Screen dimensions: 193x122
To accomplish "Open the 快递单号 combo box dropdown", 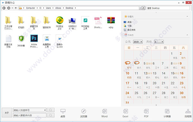I will pyautogui.click(x=45, y=110).
